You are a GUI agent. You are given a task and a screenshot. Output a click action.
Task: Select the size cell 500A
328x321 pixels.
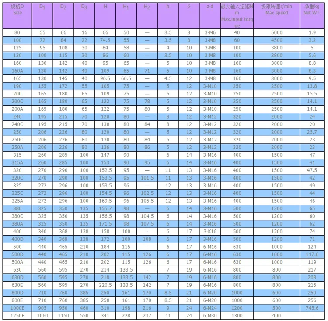point(17,262)
